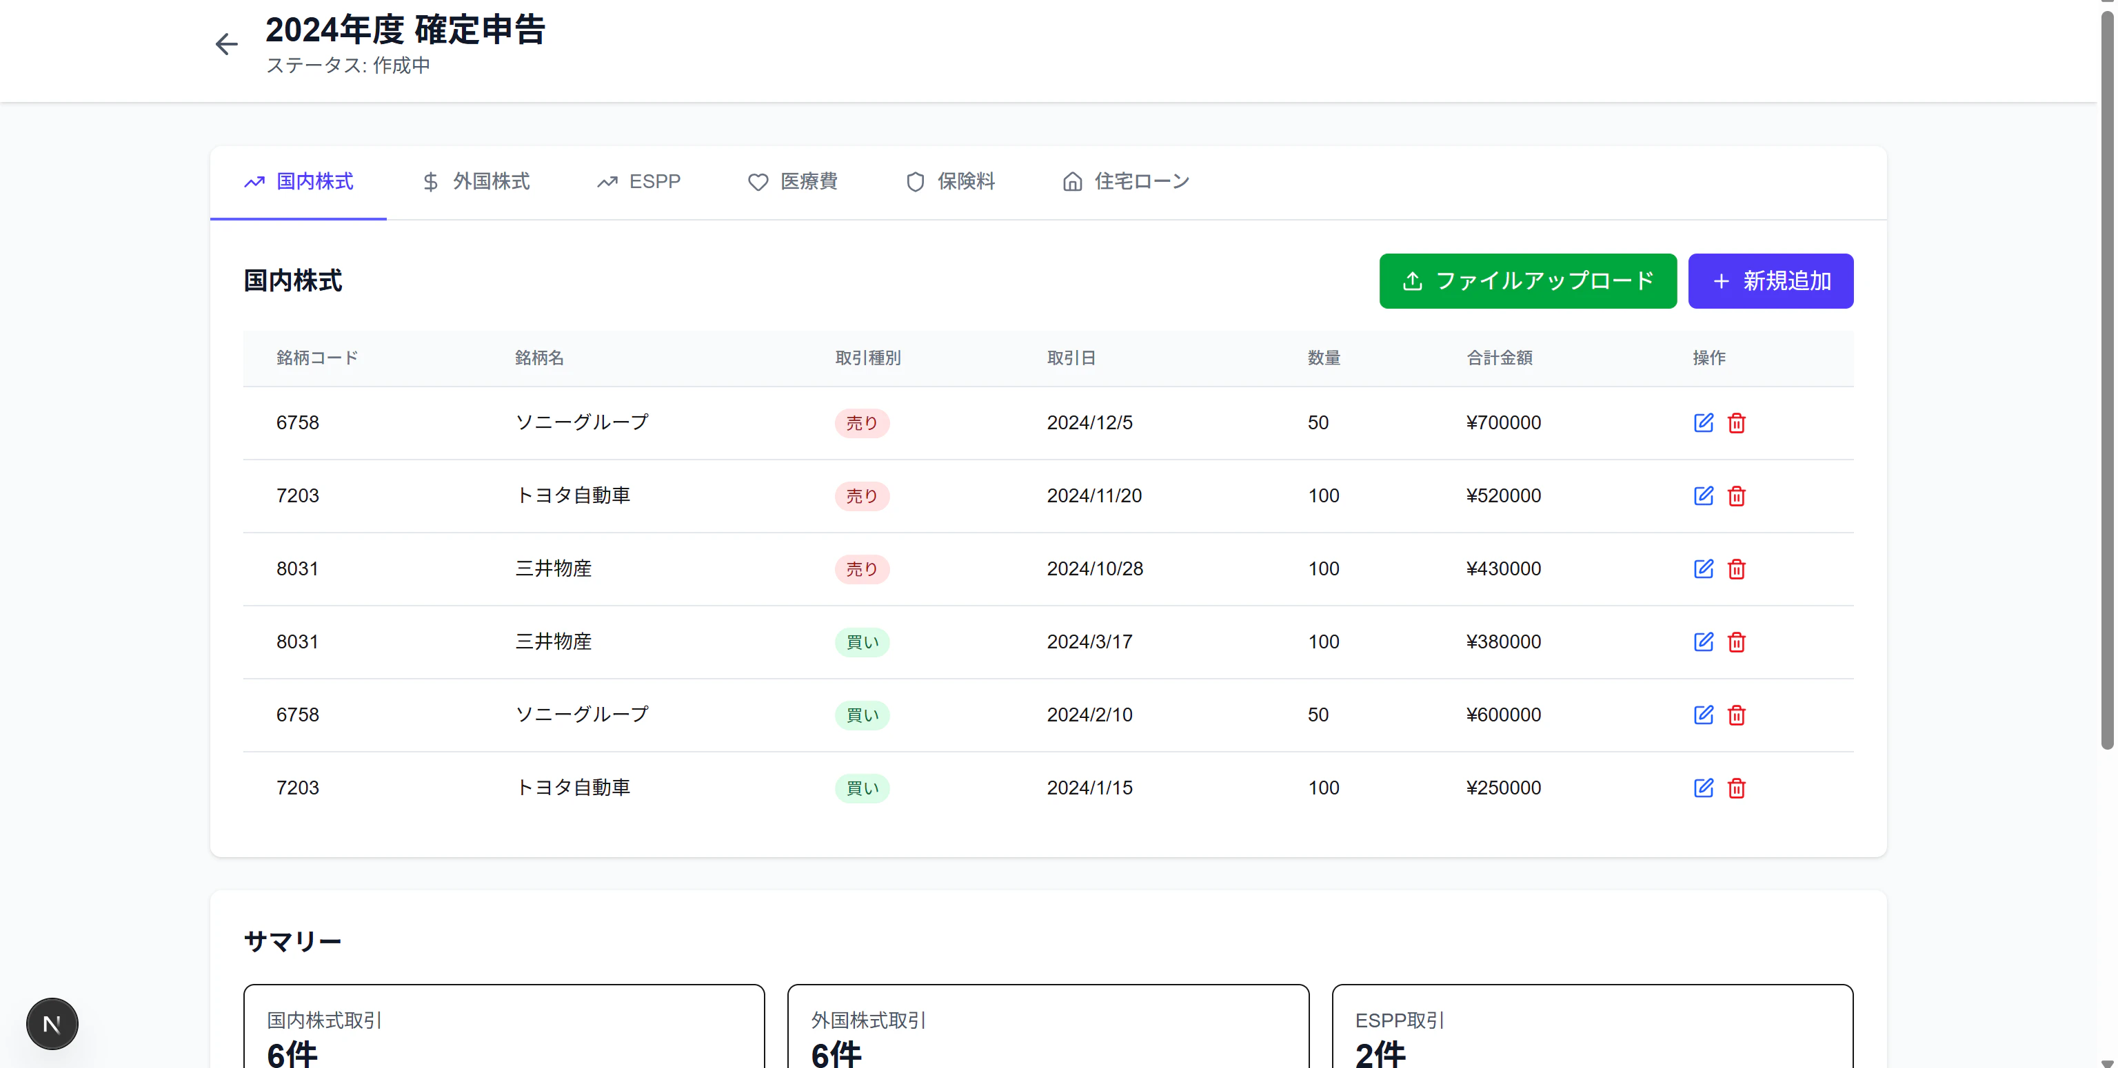
Task: Select the date 2024/12/5
Action: coord(1089,423)
